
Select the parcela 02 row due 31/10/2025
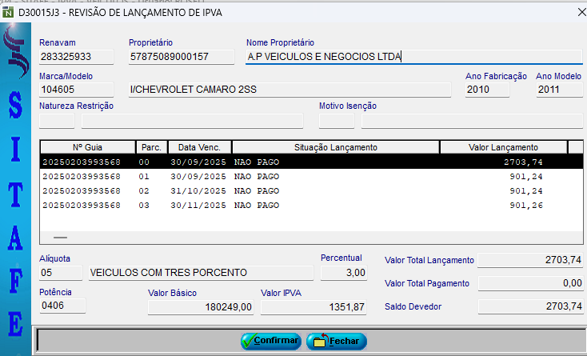[304, 190]
